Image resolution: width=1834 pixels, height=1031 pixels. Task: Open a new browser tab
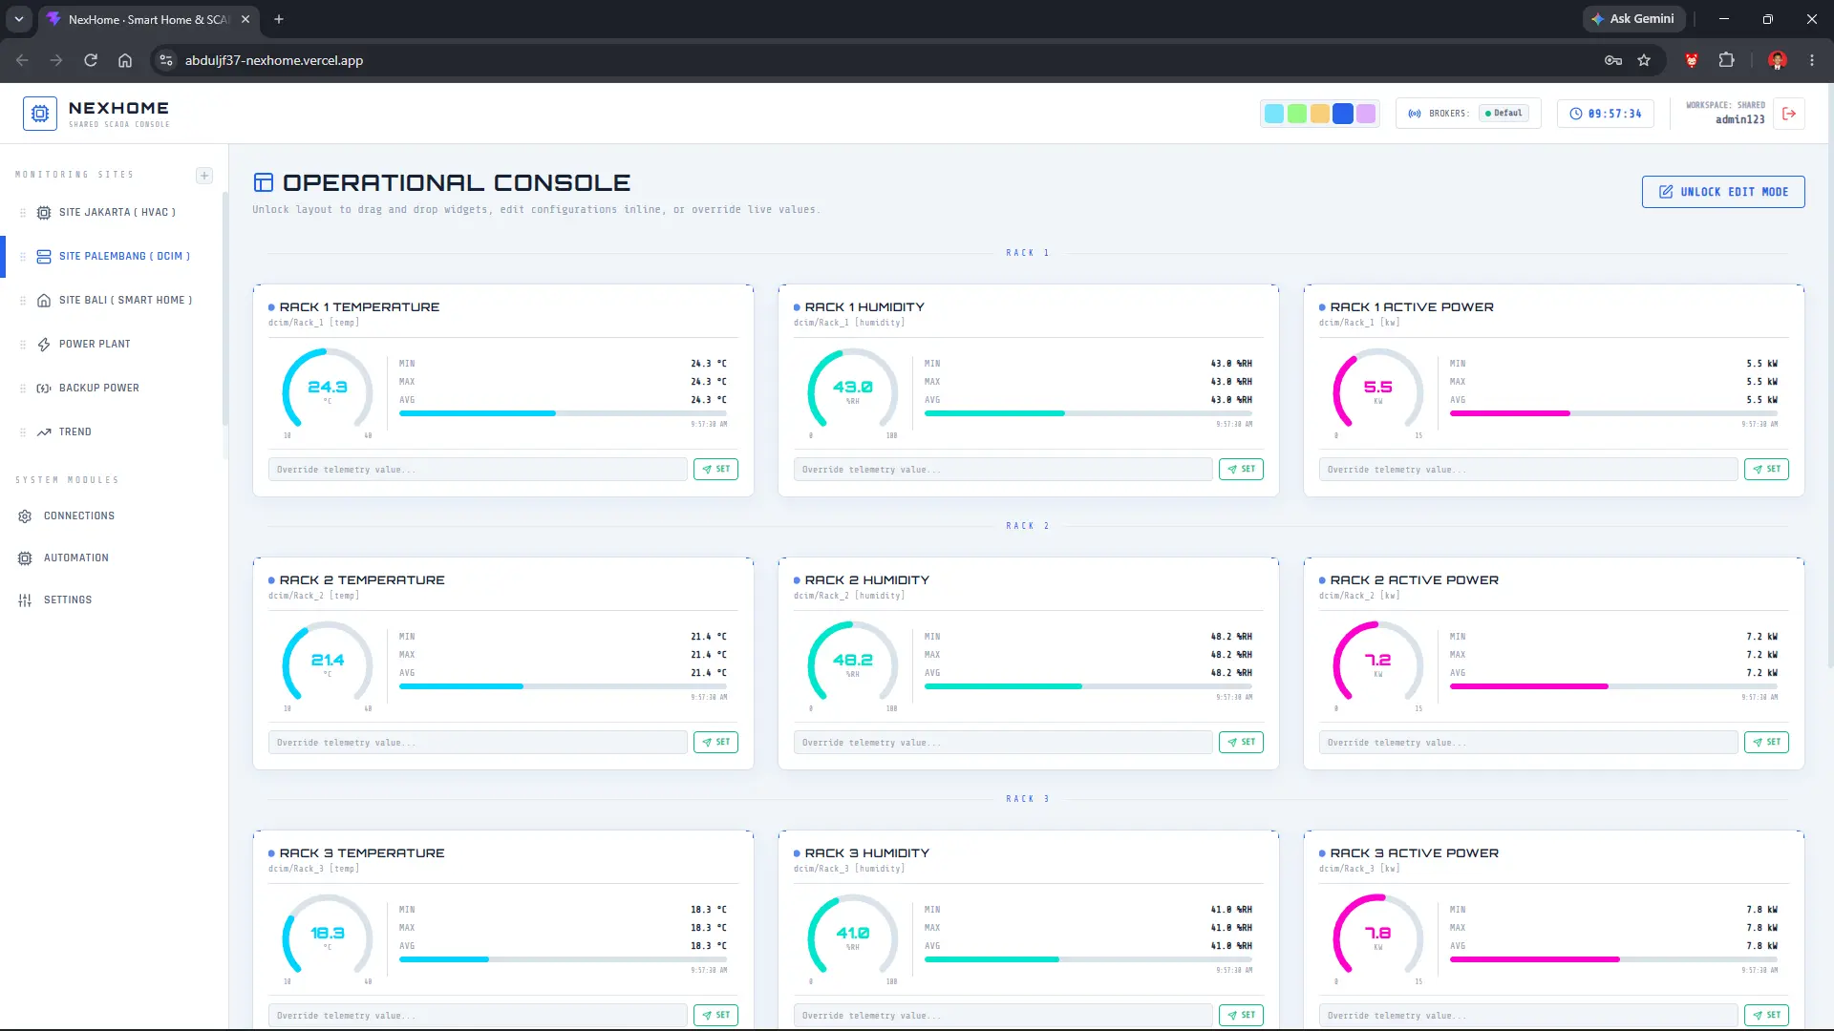(279, 19)
